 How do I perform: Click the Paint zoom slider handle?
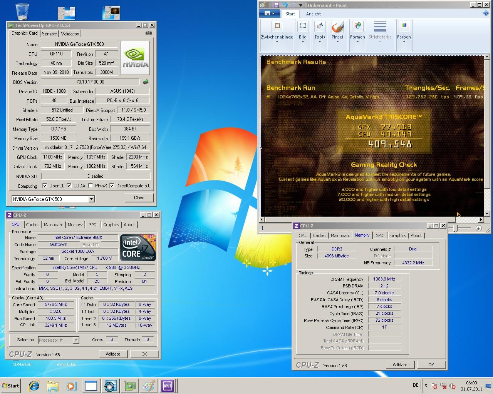(456, 228)
